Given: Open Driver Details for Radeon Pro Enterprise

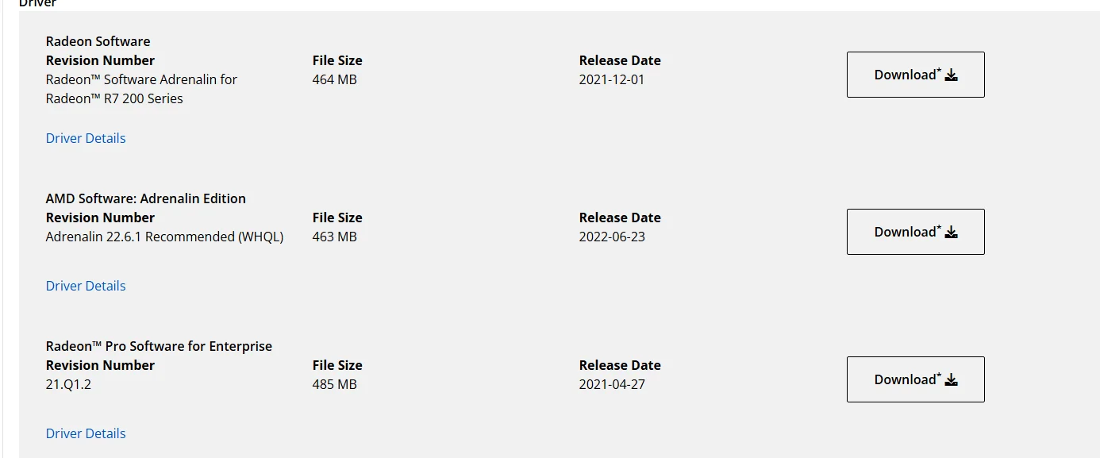Looking at the screenshot, I should tap(86, 433).
